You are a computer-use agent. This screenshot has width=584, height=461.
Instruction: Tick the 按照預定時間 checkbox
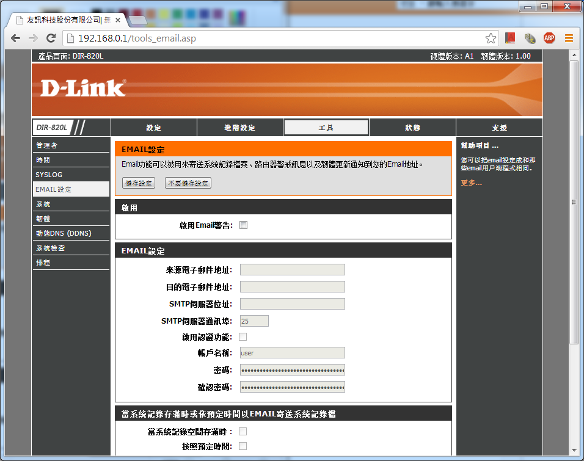[243, 446]
